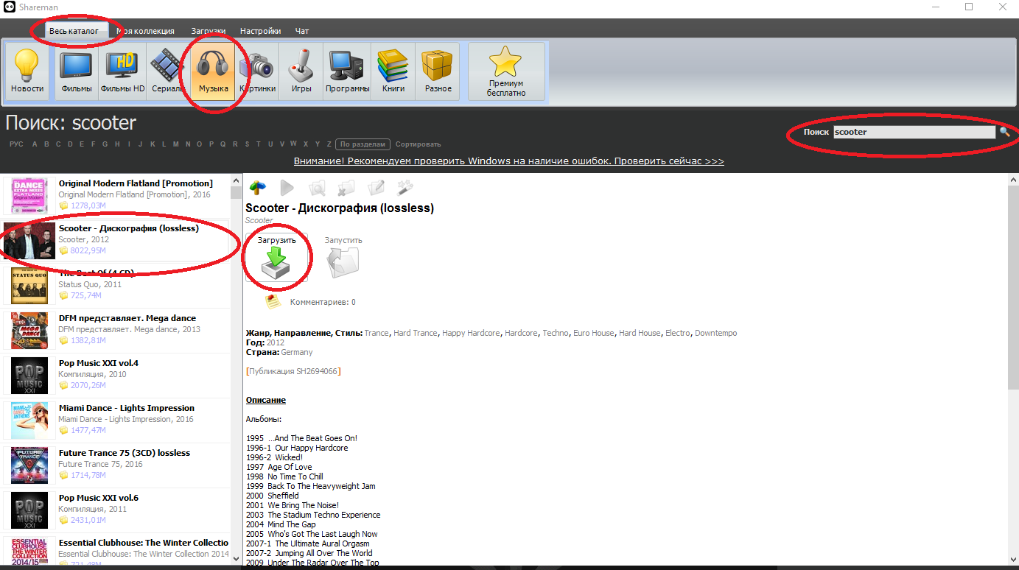The width and height of the screenshot is (1019, 570).
Task: Filter by the РУС alphabet
Action: click(16, 144)
